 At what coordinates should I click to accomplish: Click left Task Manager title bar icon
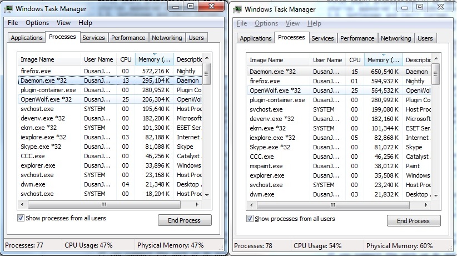pyautogui.click(x=11, y=8)
